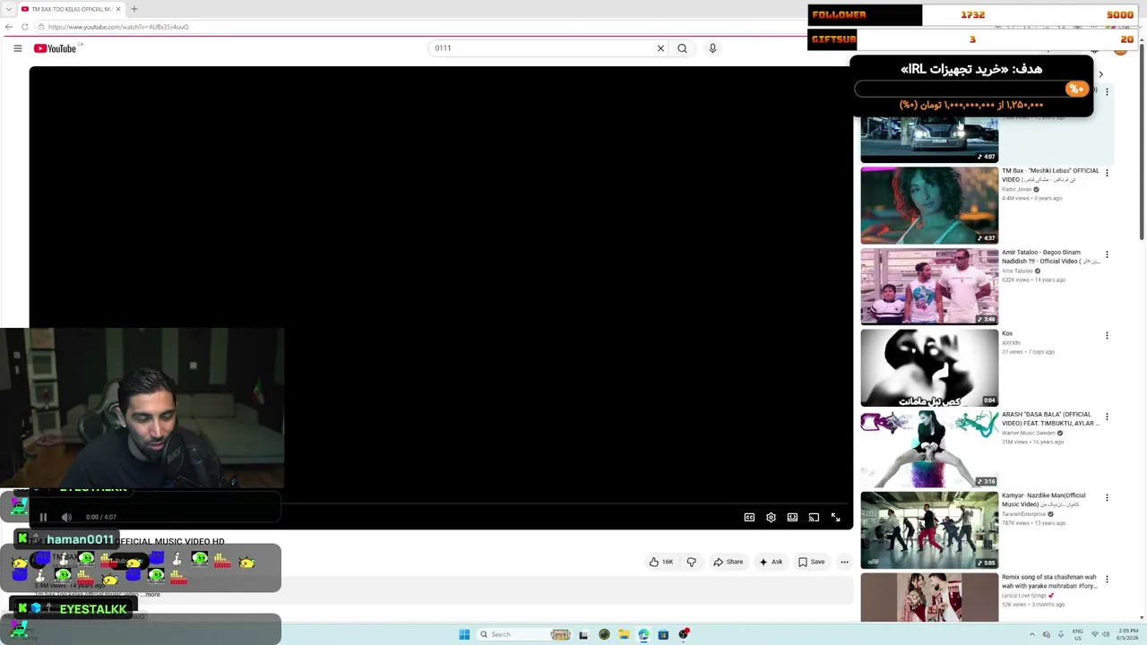Visit the Warner Music Sweden channel
1147x645 pixels.
click(x=1029, y=433)
